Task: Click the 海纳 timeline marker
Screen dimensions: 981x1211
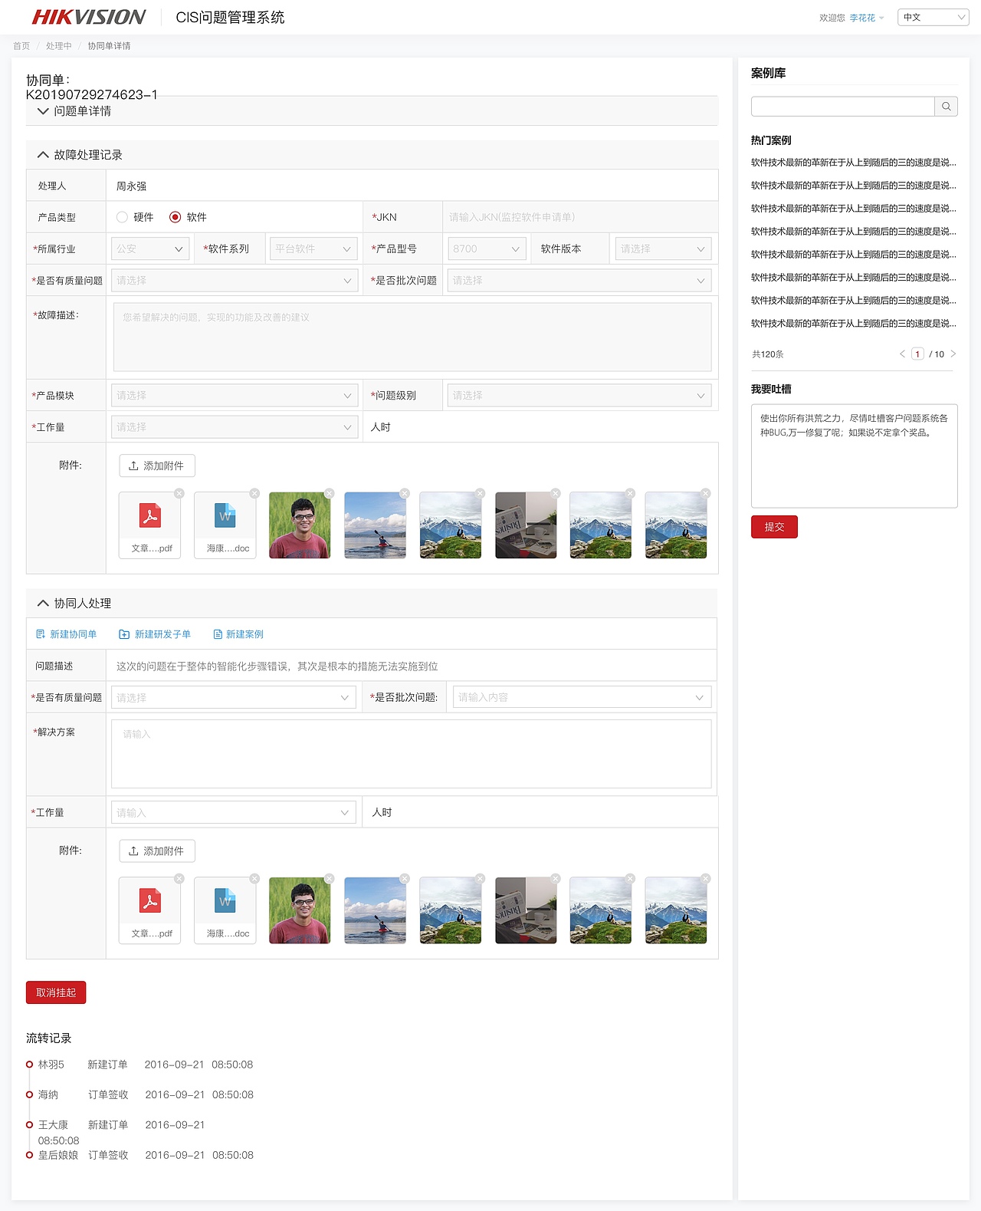Action: (x=29, y=1094)
